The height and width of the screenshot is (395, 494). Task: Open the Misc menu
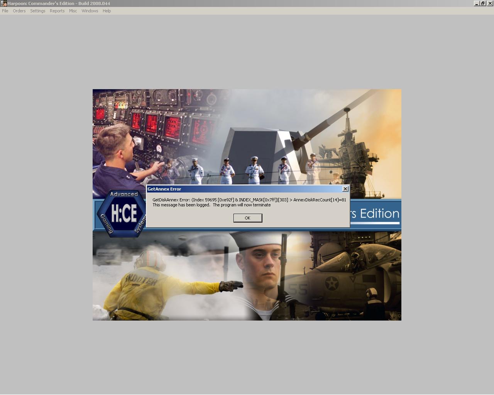[73, 11]
